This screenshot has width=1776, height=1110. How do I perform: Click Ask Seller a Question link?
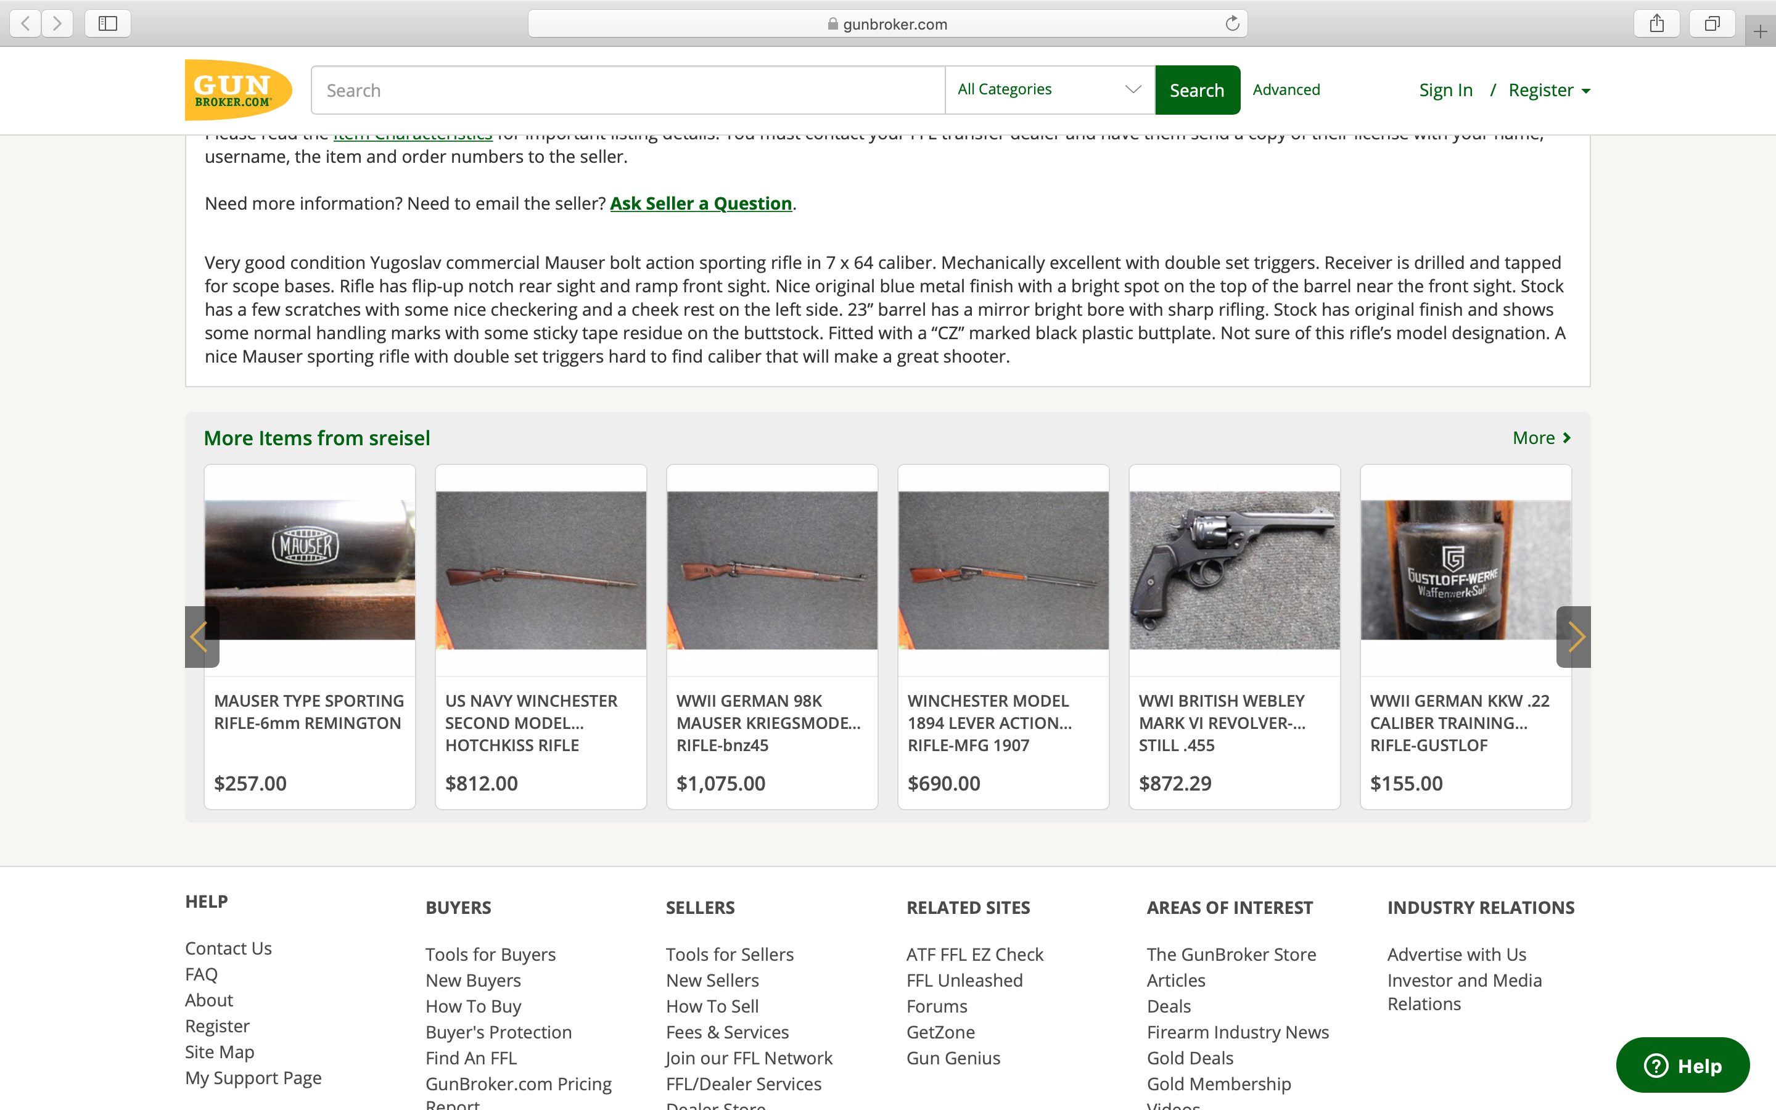pyautogui.click(x=701, y=203)
